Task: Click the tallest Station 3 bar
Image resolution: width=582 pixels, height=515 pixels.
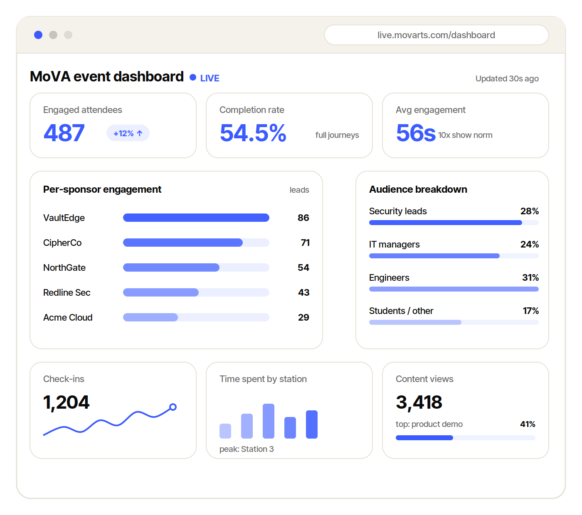Action: [269, 421]
